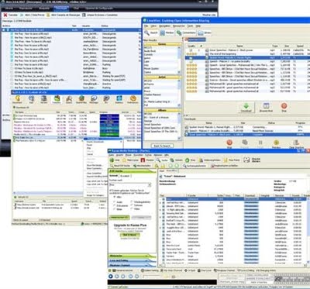Select the Software radio button in Kazaa

[133, 205]
